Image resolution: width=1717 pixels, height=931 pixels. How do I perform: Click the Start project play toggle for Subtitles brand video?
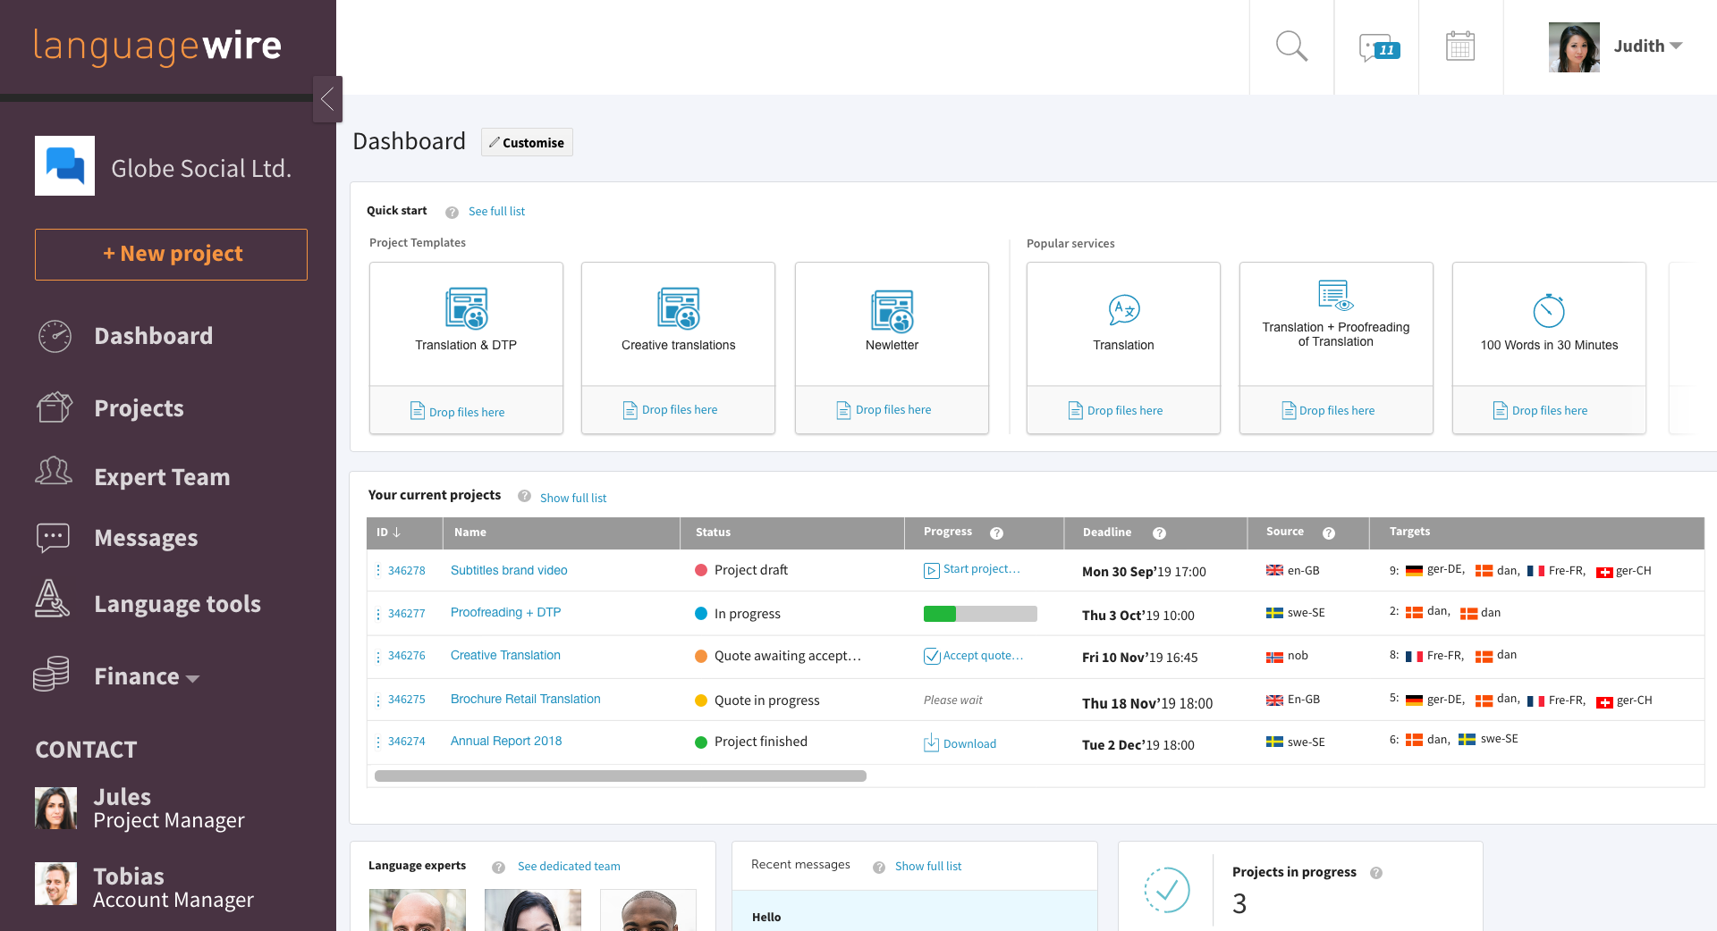[x=931, y=568]
